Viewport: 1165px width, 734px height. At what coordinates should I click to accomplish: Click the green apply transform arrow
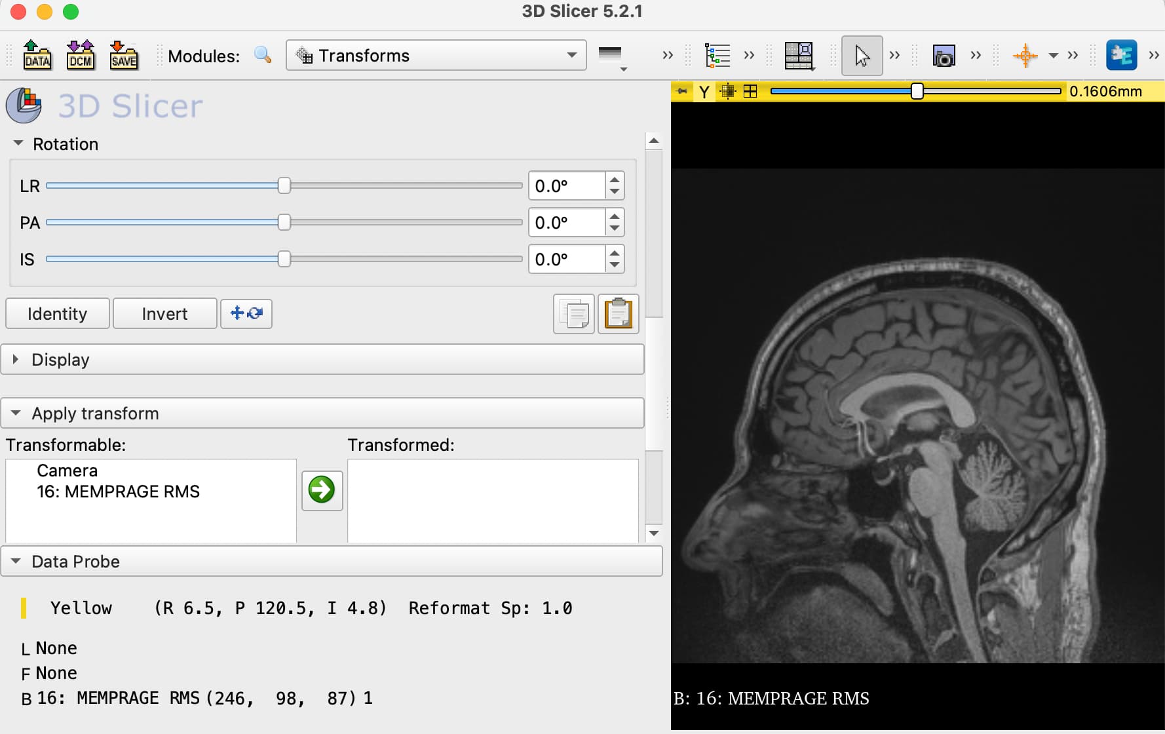click(x=322, y=490)
